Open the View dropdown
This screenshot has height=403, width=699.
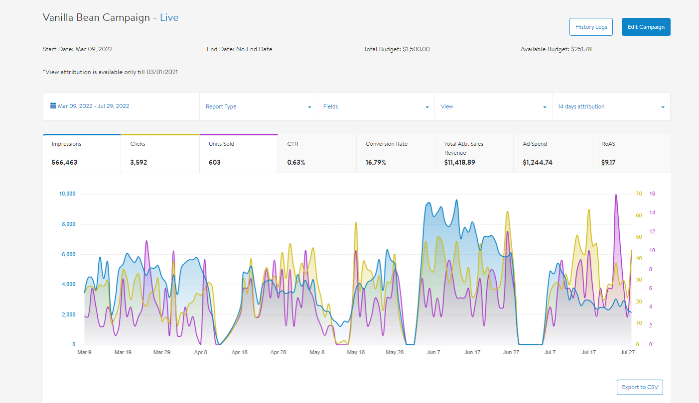coord(493,106)
